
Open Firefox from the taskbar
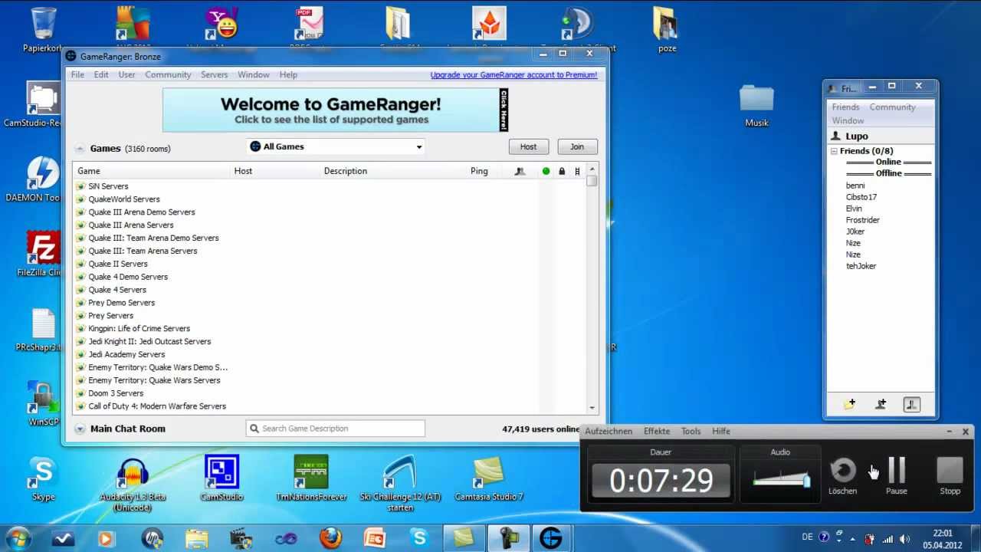331,538
